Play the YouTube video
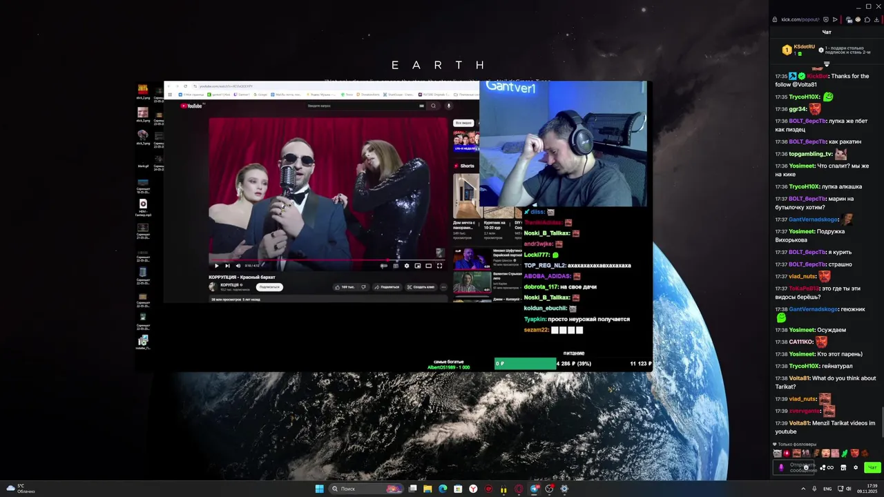 coord(216,266)
